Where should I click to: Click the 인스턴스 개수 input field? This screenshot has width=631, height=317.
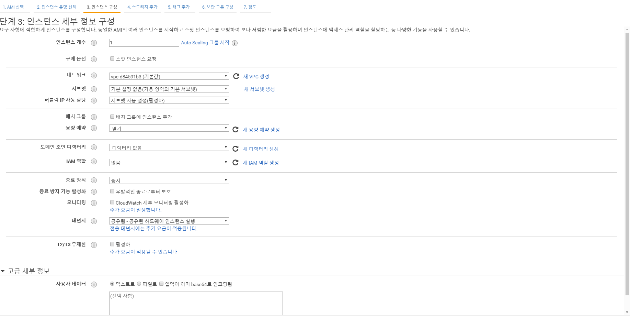[x=144, y=43]
